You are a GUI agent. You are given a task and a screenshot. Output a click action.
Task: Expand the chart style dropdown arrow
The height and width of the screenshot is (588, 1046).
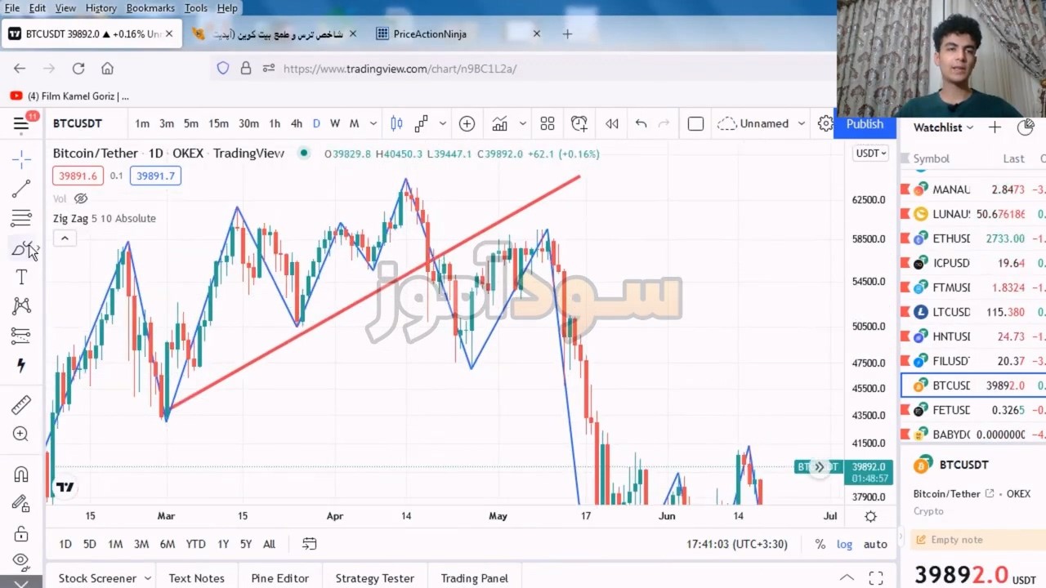pyautogui.click(x=443, y=124)
